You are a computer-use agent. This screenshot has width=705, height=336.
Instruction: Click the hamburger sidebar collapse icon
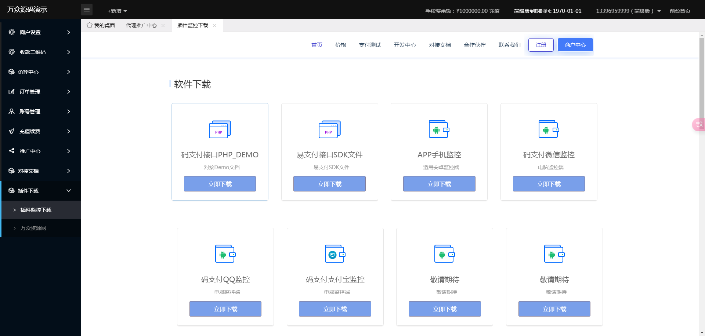click(x=87, y=10)
